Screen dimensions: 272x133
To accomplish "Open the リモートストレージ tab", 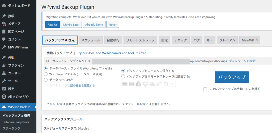I will tap(140, 40).
